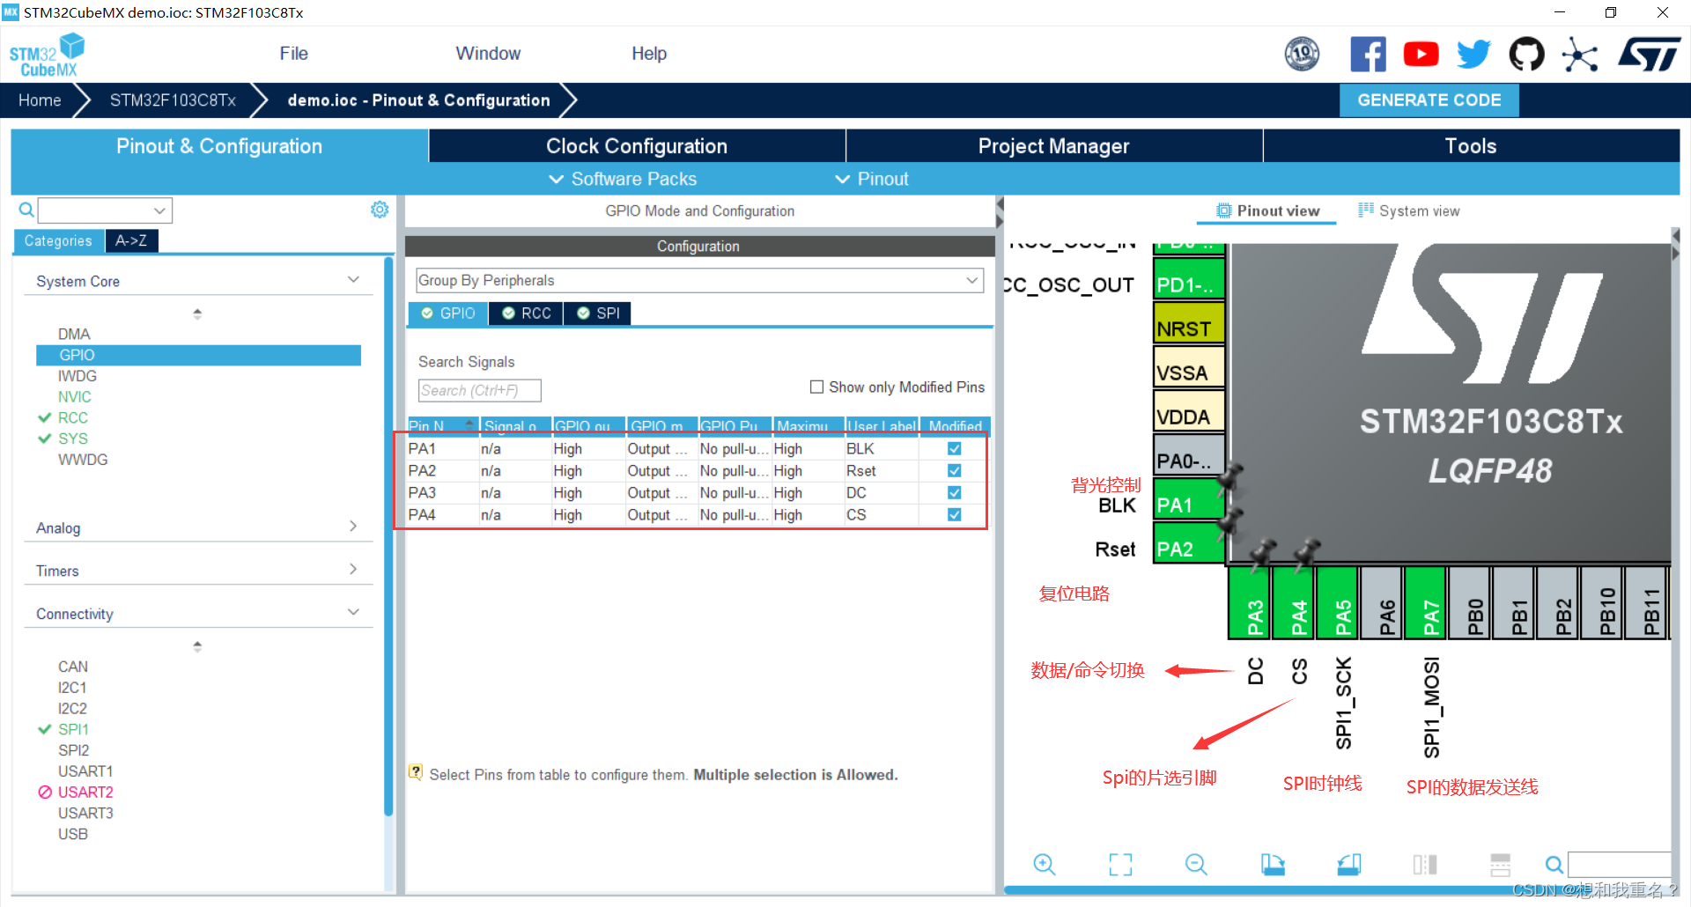Click the Search Signals input field
Screen dimensions: 1691x907
pos(479,390)
